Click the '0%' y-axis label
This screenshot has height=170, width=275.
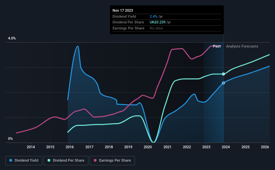[x=10, y=139]
